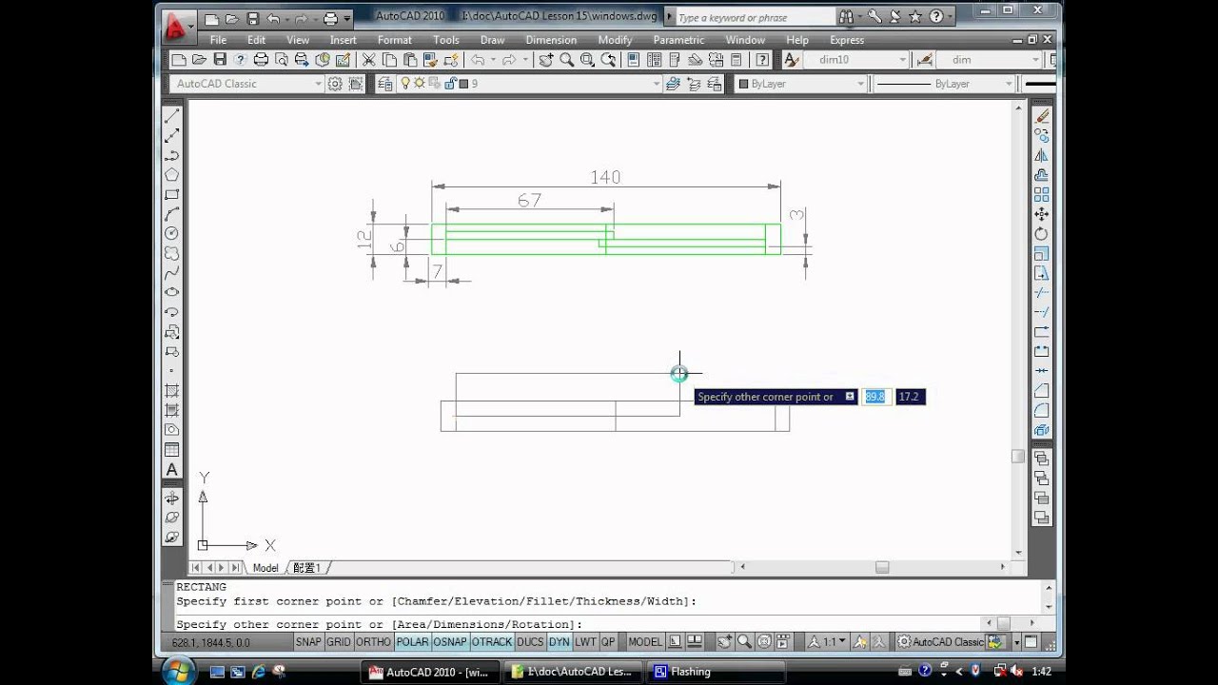Select the Circle tool

(172, 234)
